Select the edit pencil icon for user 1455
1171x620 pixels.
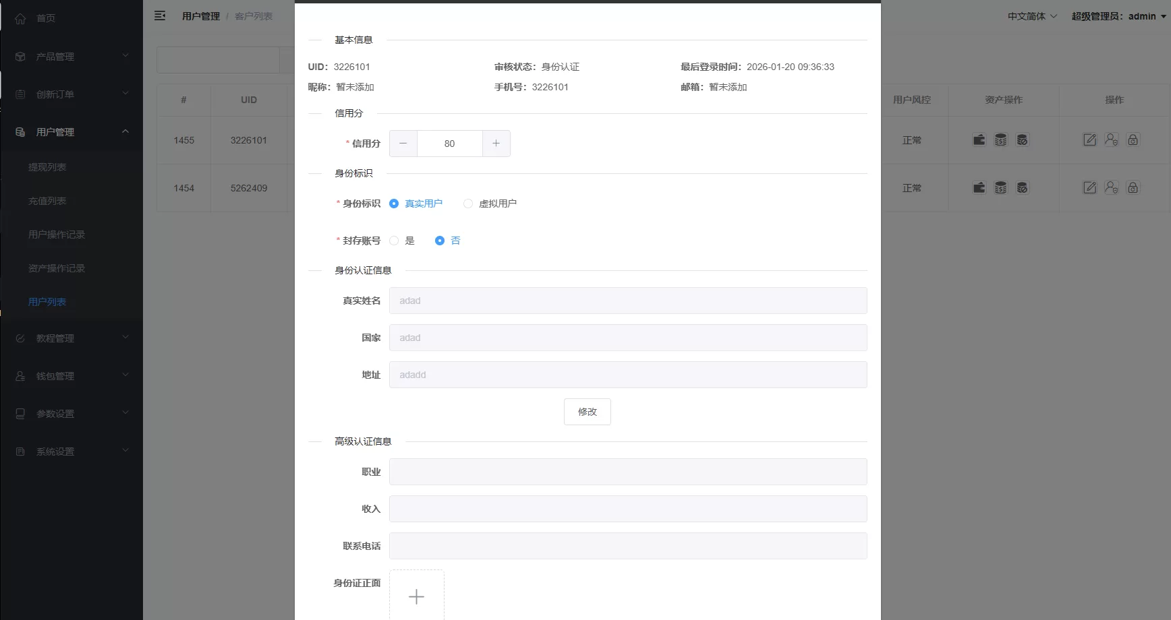click(1089, 139)
